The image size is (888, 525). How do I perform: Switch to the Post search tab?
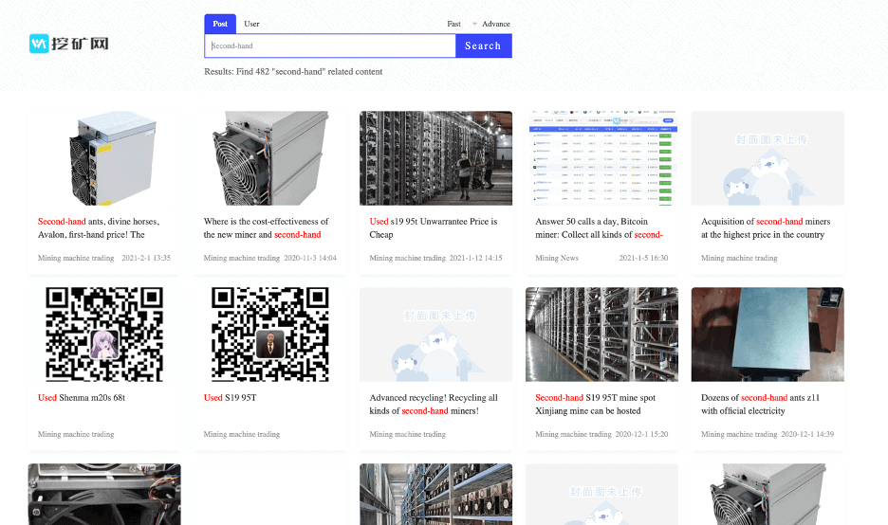[220, 24]
